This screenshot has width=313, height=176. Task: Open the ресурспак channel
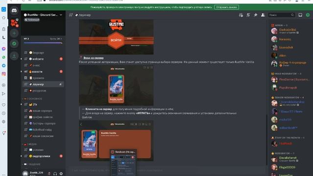click(x=43, y=90)
